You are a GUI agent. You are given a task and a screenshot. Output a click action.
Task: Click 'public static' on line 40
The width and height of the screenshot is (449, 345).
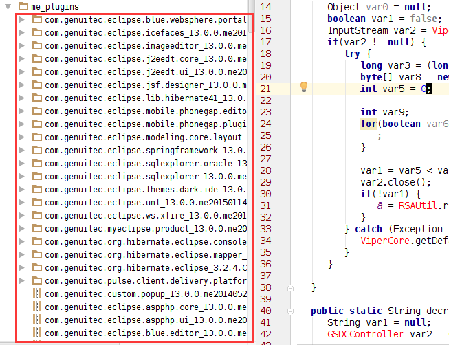tap(347, 311)
